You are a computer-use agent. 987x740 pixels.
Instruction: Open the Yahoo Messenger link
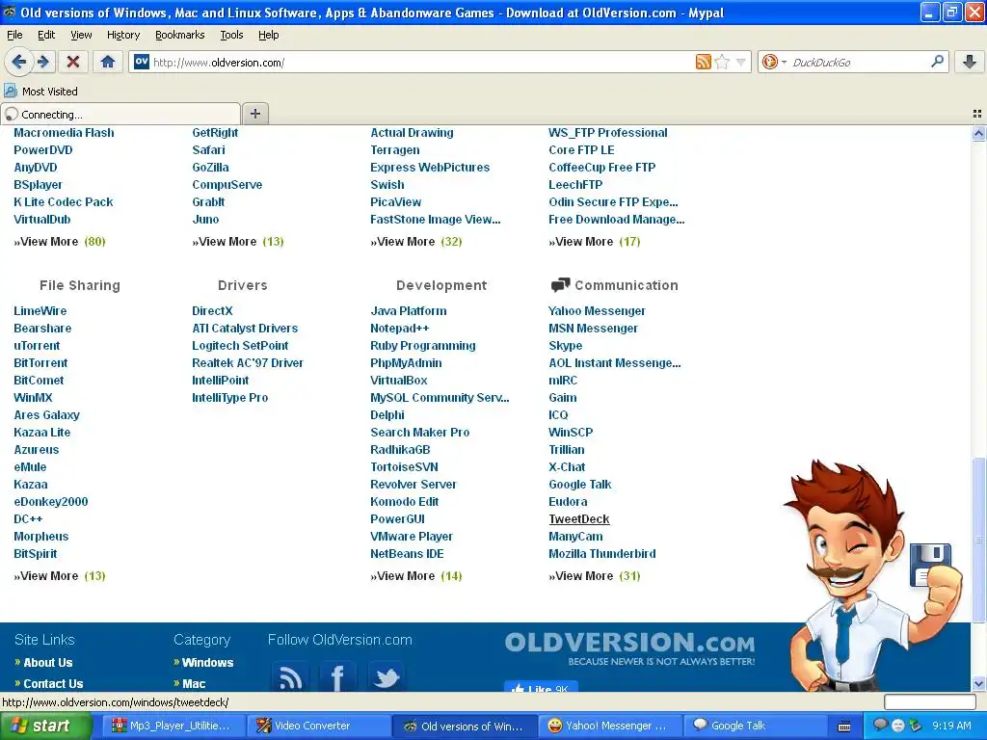tap(597, 311)
